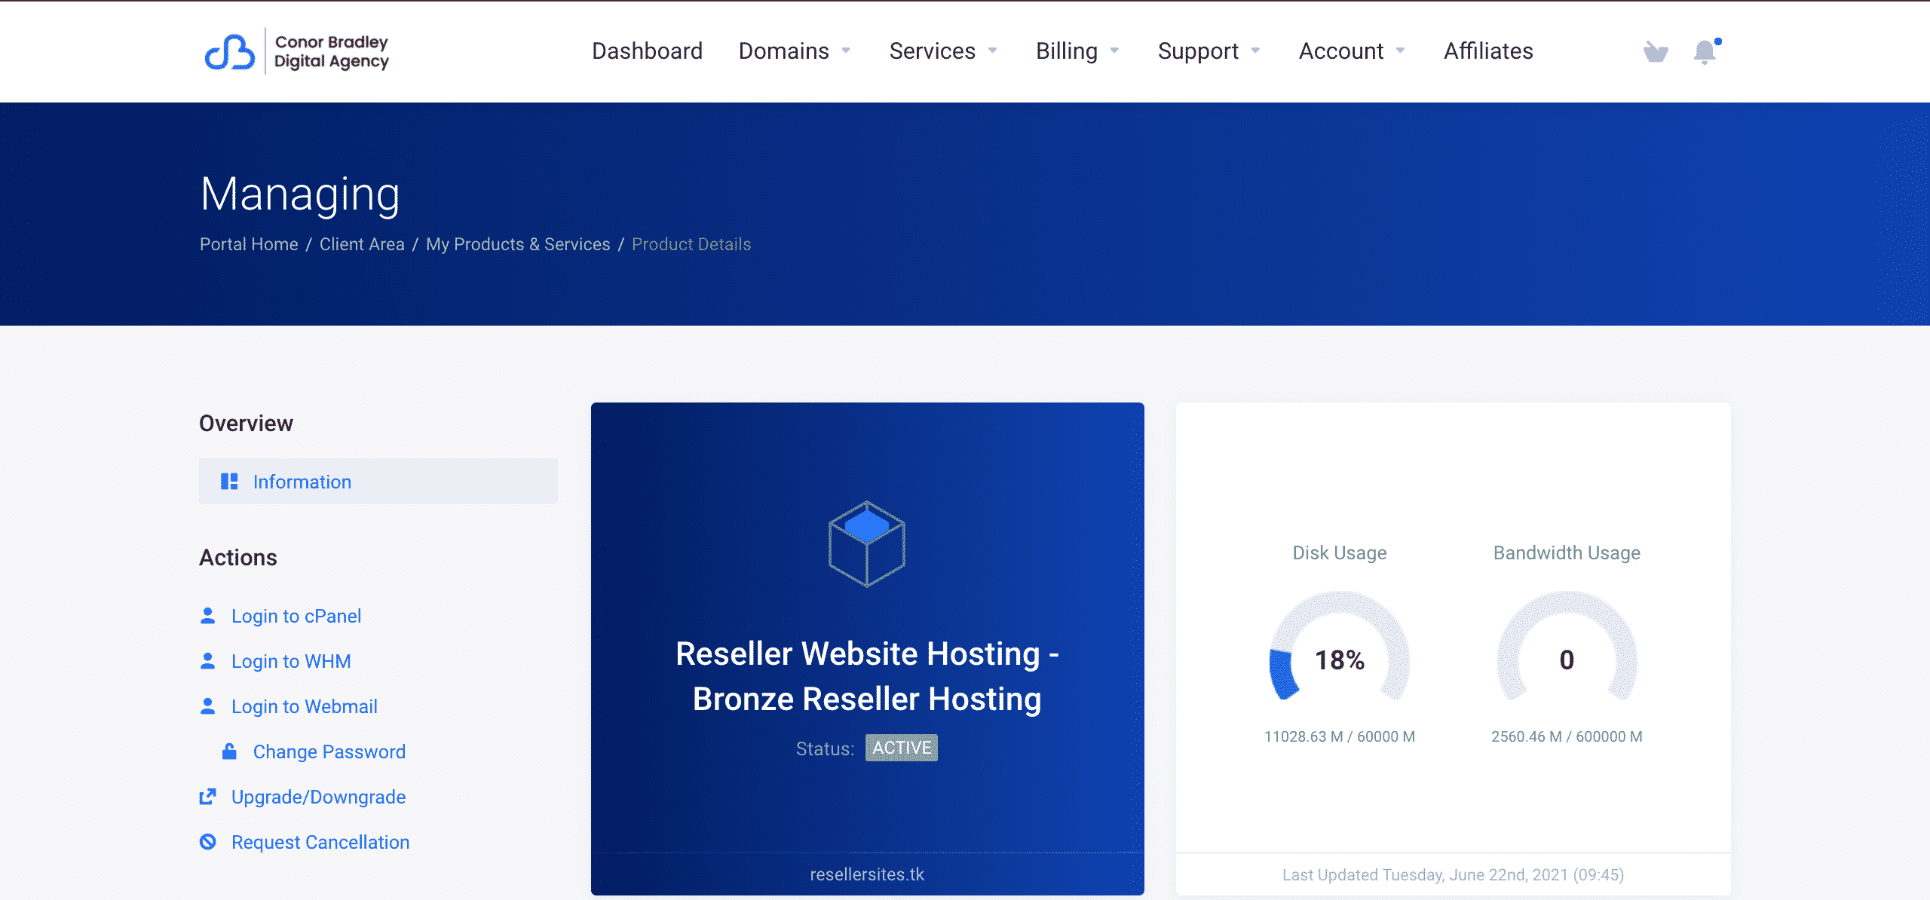Viewport: 1930px width, 900px height.
Task: Open the Upgrade/Downgrade link
Action: 318,797
